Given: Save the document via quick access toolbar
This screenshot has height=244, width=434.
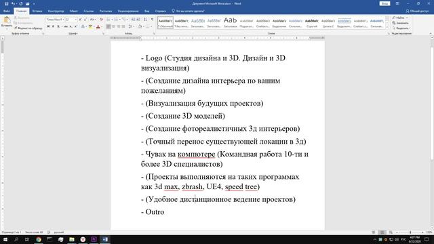Looking at the screenshot, I should [x=6, y=3].
